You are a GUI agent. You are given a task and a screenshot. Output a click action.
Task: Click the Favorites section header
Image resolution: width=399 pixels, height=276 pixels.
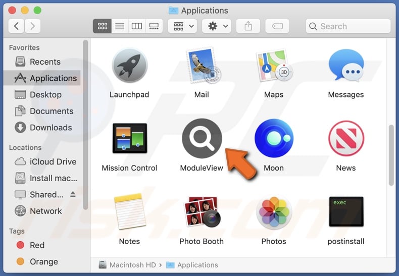click(24, 47)
